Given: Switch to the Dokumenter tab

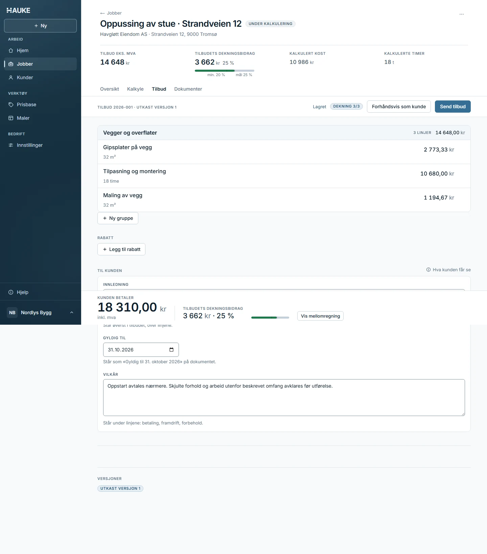Looking at the screenshot, I should 188,89.
